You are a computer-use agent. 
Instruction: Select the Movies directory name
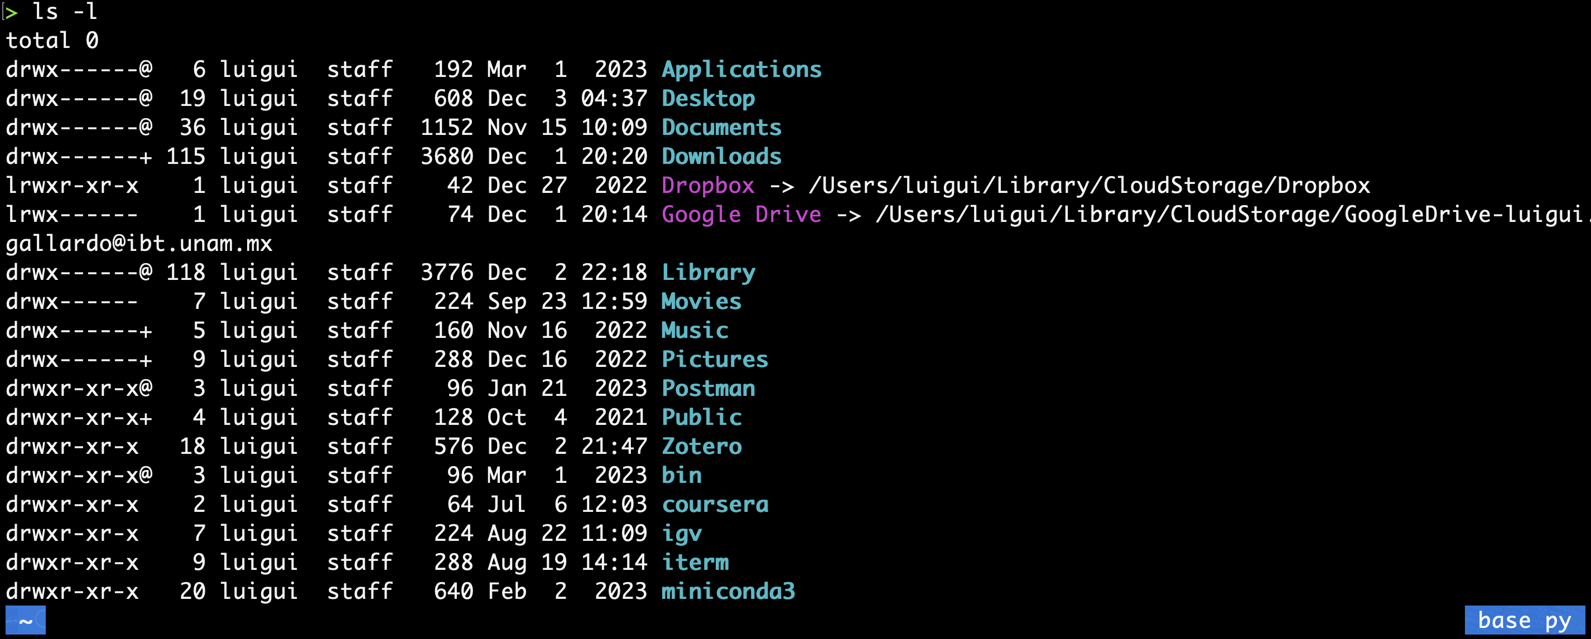pyautogui.click(x=701, y=301)
